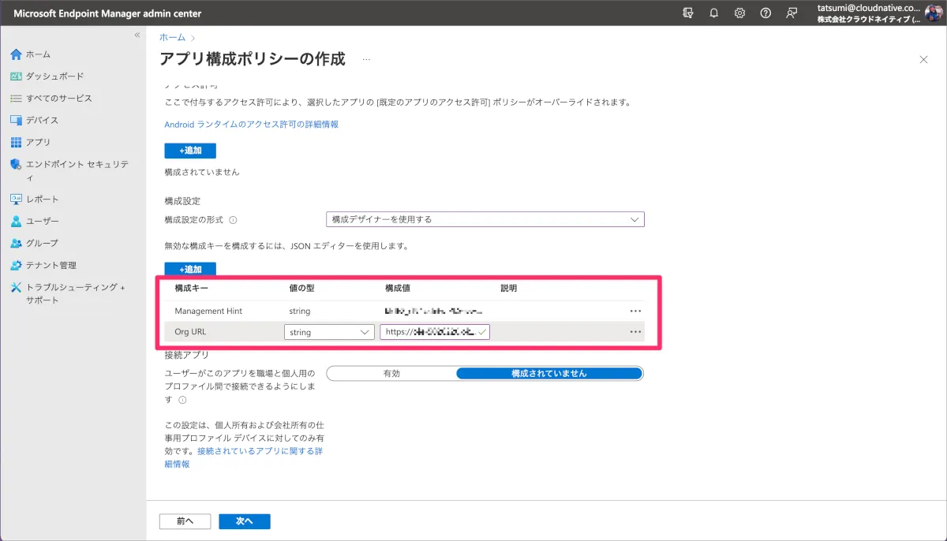This screenshot has height=541, width=947.
Task: Open the feedback icon in header
Action: [792, 13]
